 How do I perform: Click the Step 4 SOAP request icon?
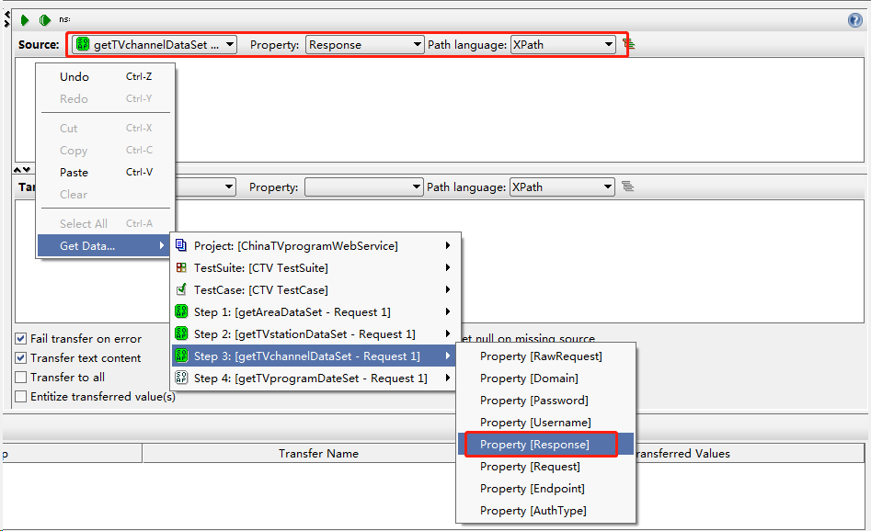181,378
